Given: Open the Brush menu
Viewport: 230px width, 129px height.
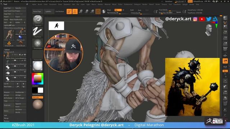Looking at the screenshot, I should point(40,5).
